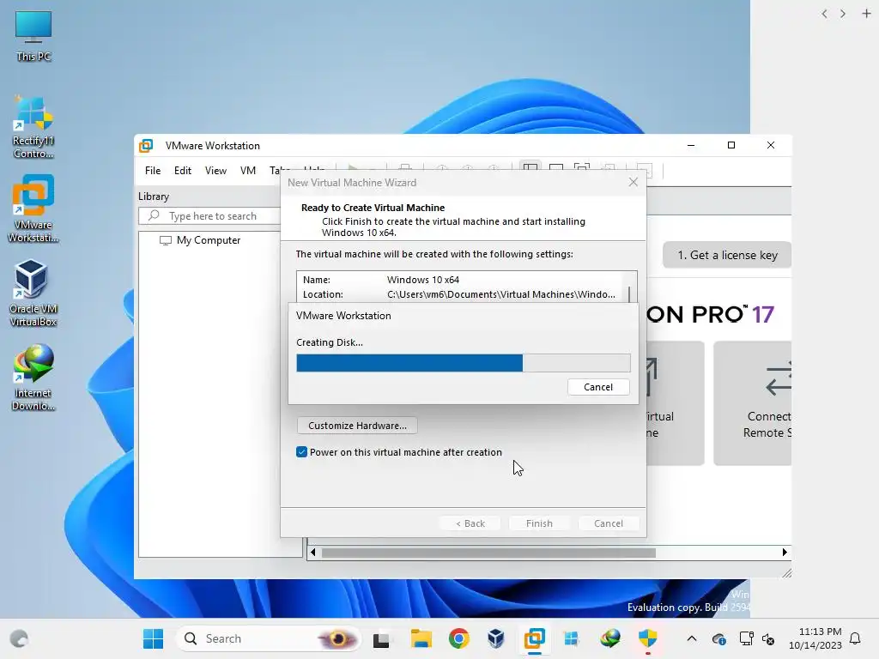This screenshot has height=659, width=879.
Task: Open Task View from taskbar
Action: pos(381,638)
